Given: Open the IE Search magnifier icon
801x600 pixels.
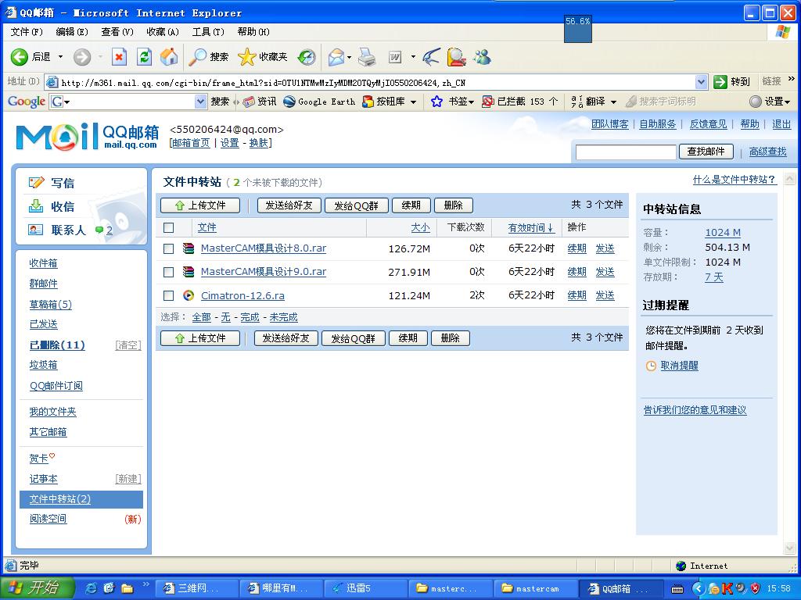Looking at the screenshot, I should 197,56.
